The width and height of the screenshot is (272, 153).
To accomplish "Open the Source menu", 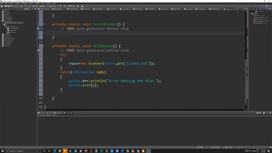I will coord(11,3).
